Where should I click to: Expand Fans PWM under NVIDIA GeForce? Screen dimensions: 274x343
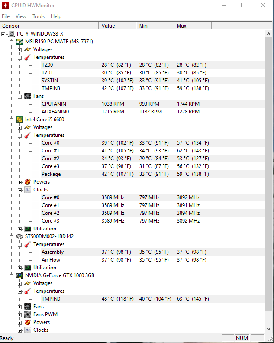(19, 315)
